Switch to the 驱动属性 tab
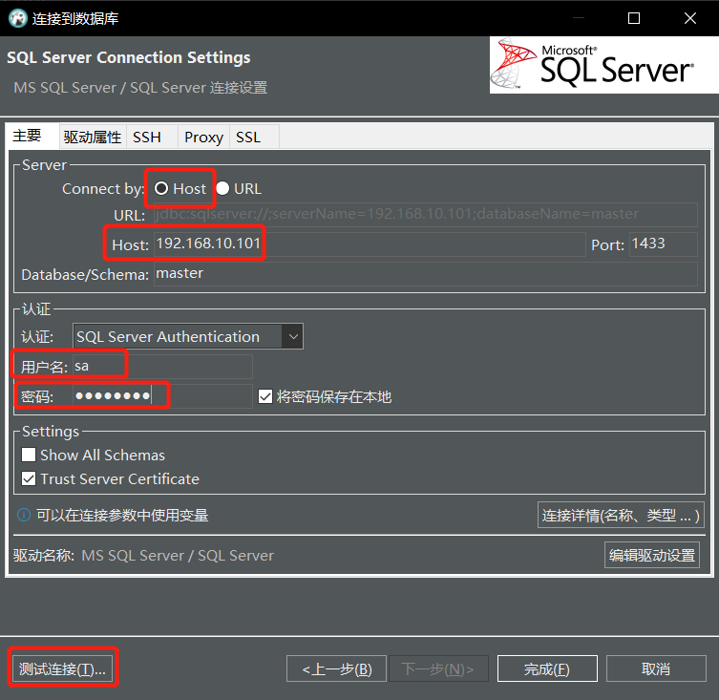 93,137
